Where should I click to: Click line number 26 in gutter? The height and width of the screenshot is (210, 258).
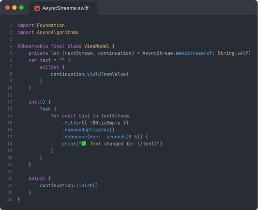(x=10, y=199)
